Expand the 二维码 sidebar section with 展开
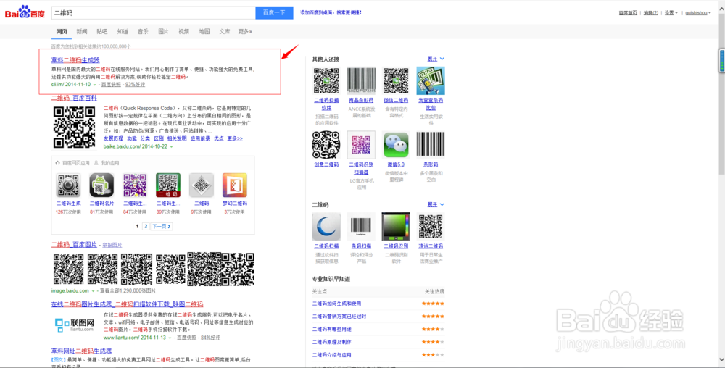Screen dimensions: 725x368 (436, 204)
